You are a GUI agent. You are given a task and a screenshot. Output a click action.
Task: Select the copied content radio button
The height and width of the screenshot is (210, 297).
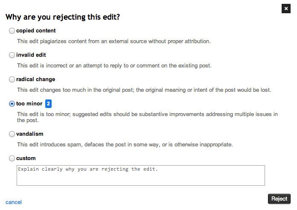pyautogui.click(x=12, y=31)
